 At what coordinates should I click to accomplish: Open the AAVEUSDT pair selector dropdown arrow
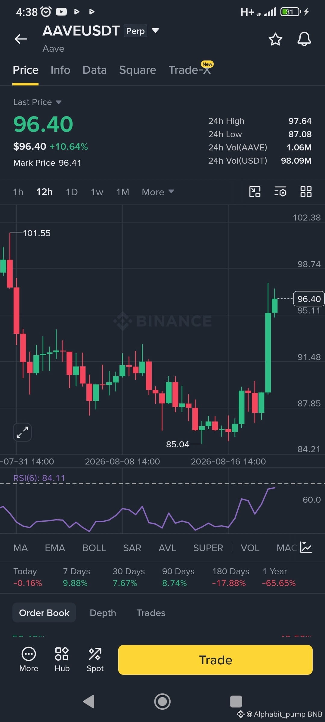tap(155, 31)
